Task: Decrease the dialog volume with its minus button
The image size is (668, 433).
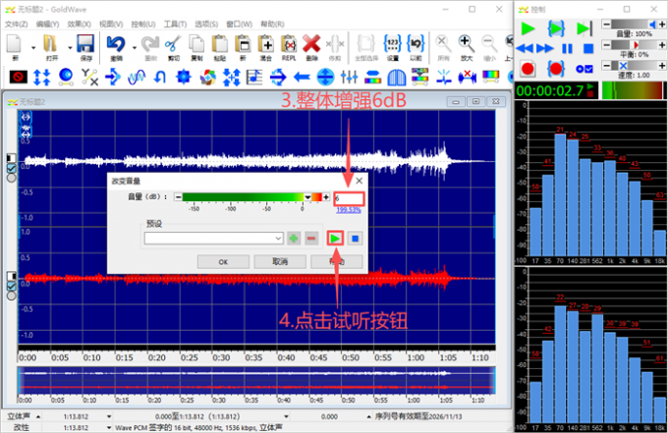Action: (178, 197)
